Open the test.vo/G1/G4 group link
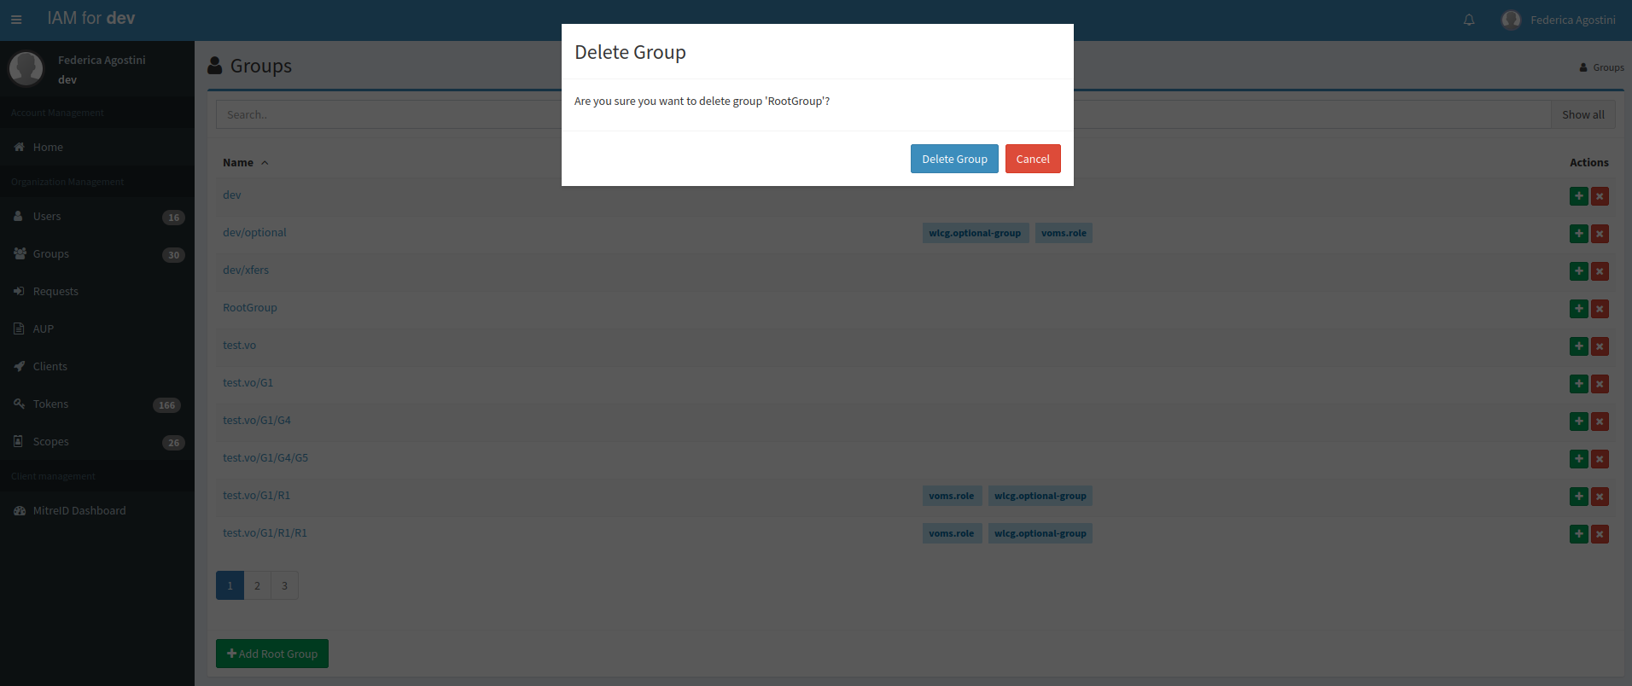The width and height of the screenshot is (1632, 686). click(x=257, y=421)
